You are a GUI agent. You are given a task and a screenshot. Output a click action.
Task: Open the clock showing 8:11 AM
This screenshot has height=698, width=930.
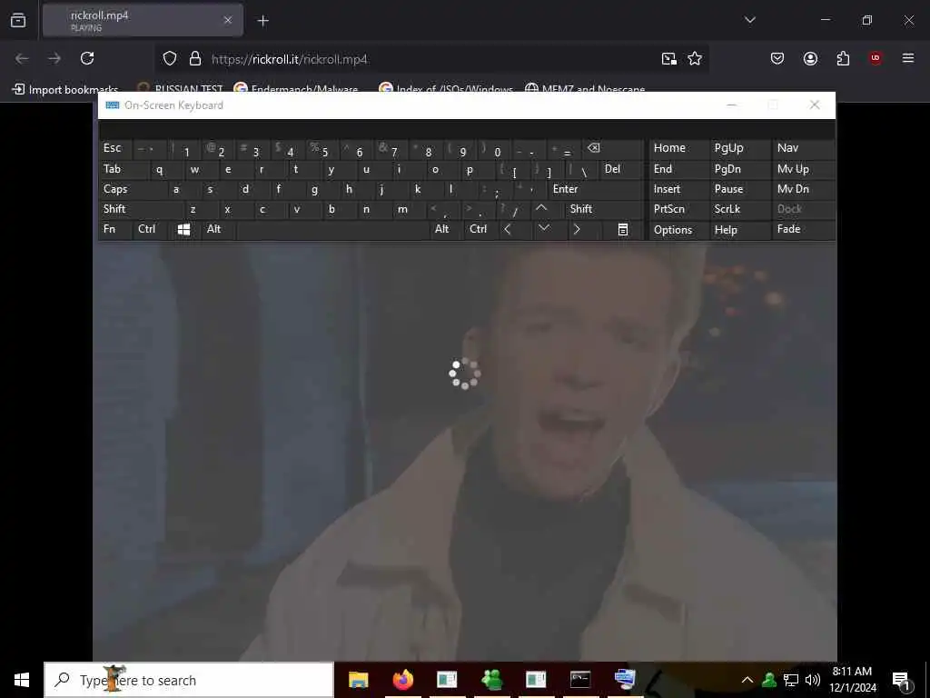[852, 680]
